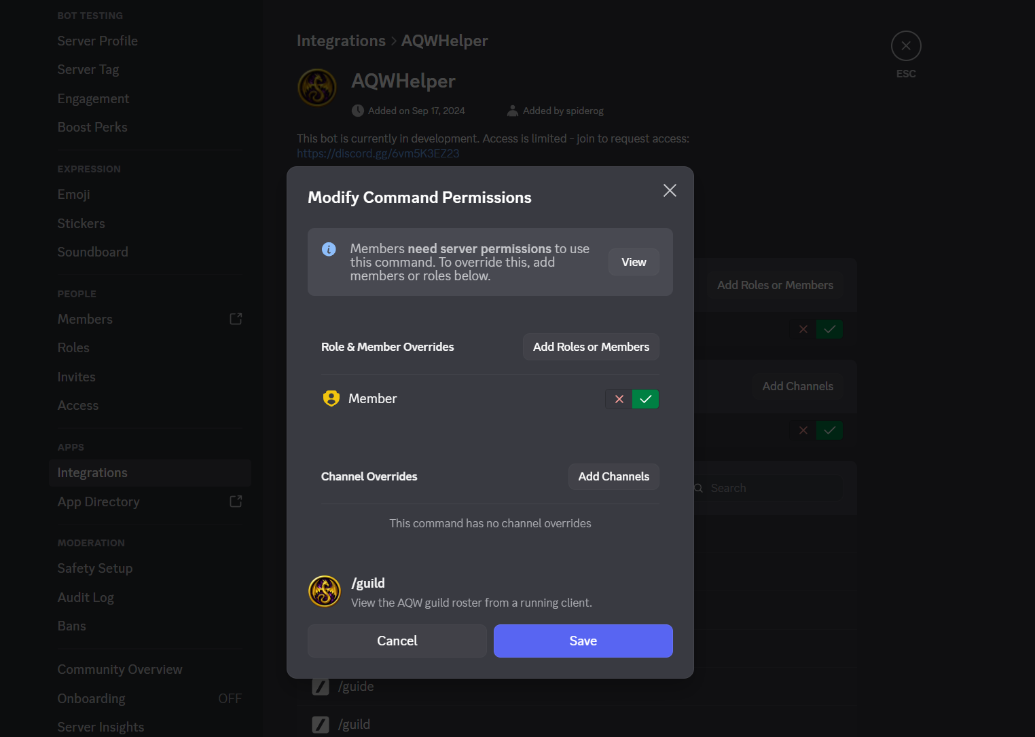This screenshot has height=737, width=1035.
Task: Open Emoji settings
Action: (150, 194)
